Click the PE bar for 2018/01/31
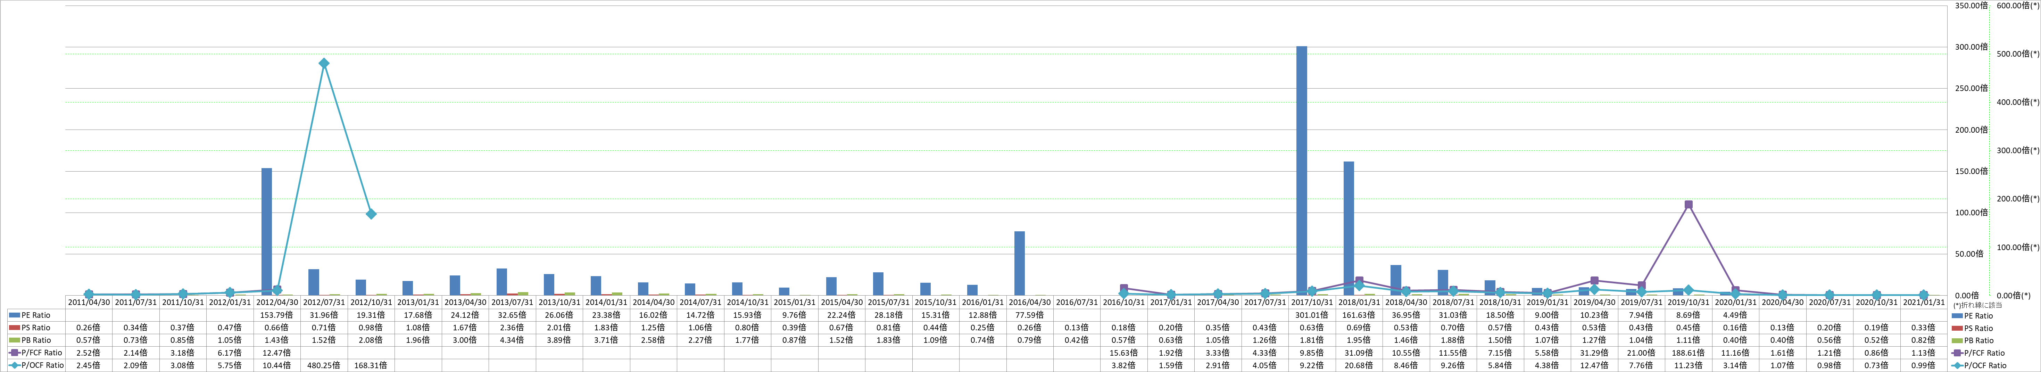Image resolution: width=2041 pixels, height=372 pixels. click(x=1349, y=229)
